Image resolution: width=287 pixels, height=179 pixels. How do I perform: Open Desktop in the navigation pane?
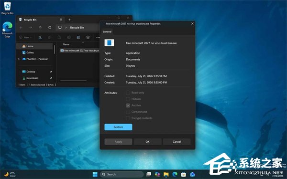point(35,72)
